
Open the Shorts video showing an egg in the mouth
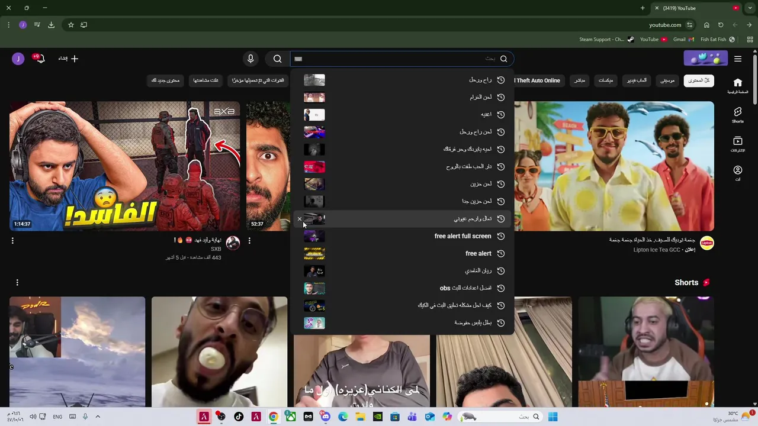coord(219,352)
